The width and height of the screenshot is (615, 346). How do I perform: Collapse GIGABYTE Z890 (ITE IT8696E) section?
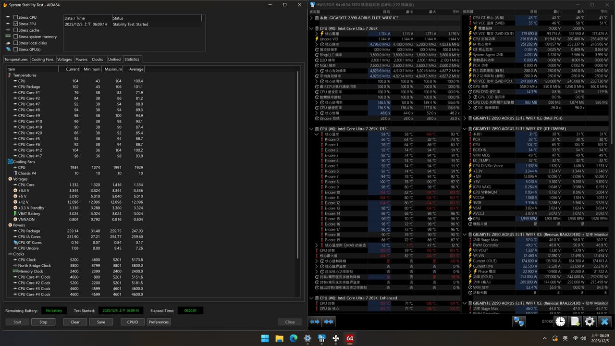tap(465, 129)
